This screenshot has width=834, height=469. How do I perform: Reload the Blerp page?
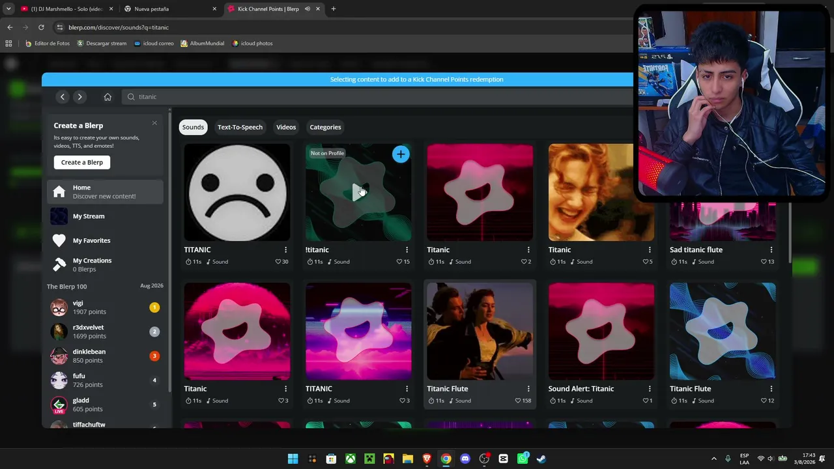[41, 27]
